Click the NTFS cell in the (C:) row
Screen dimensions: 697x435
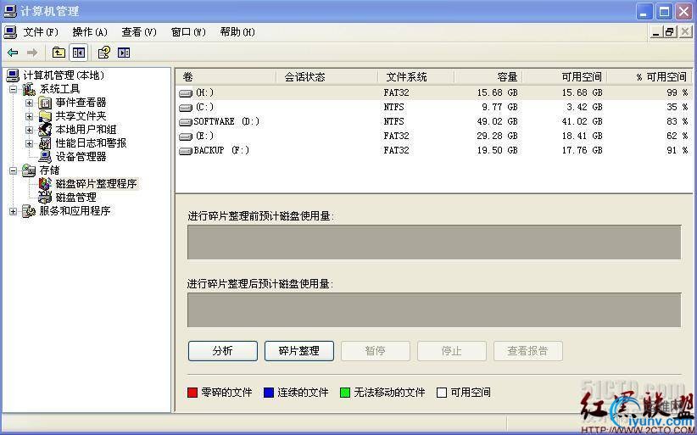tap(393, 107)
